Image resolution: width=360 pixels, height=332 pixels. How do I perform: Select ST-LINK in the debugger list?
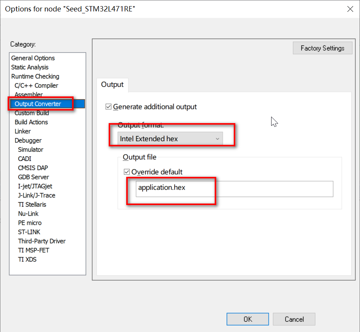[28, 232]
